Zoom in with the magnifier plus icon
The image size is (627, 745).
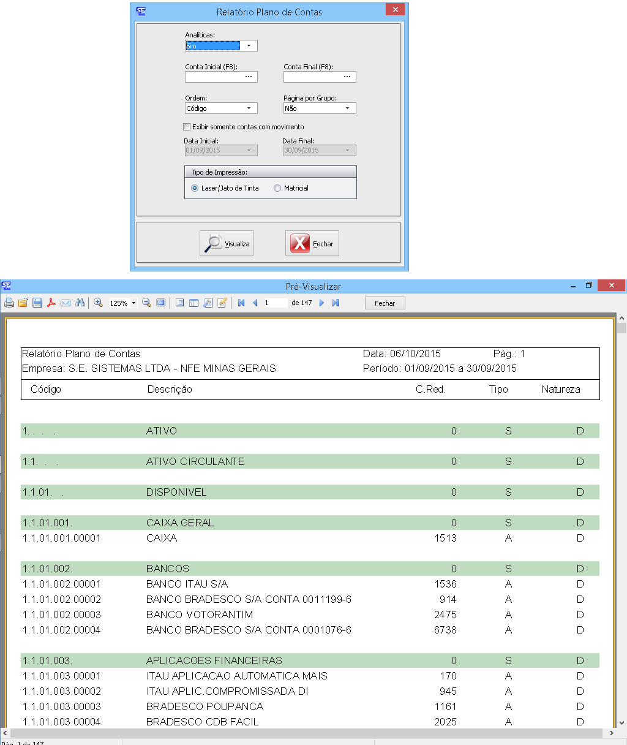98,303
